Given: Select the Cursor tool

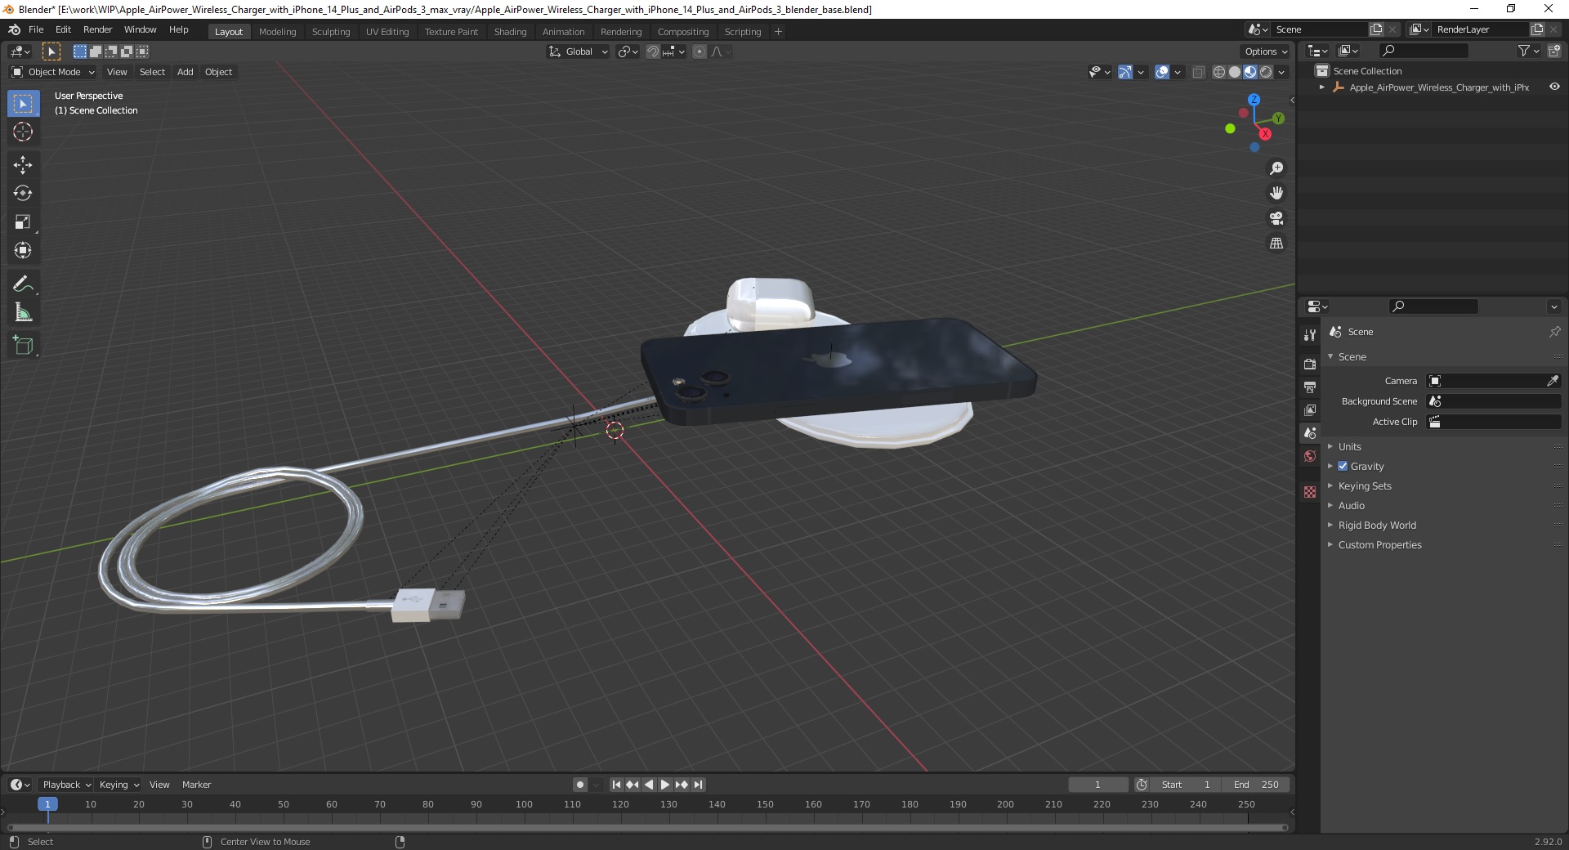Looking at the screenshot, I should pos(23,132).
